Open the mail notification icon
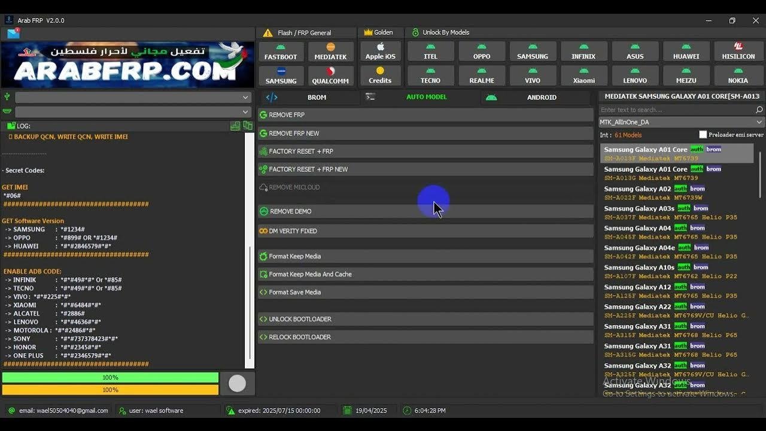766x431 pixels. click(13, 34)
